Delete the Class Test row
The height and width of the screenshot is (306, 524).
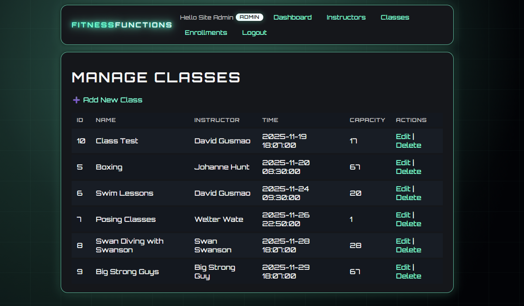[x=408, y=145]
